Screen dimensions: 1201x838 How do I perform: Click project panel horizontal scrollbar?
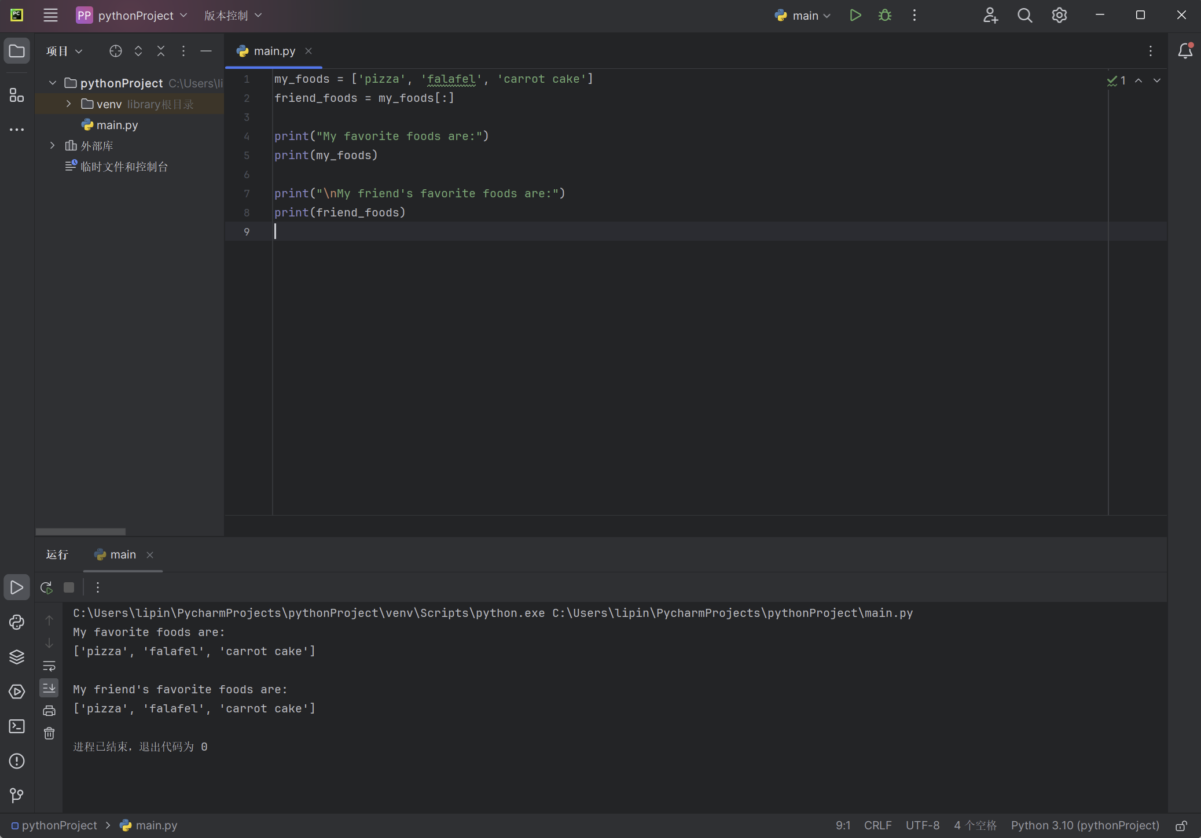(x=80, y=531)
